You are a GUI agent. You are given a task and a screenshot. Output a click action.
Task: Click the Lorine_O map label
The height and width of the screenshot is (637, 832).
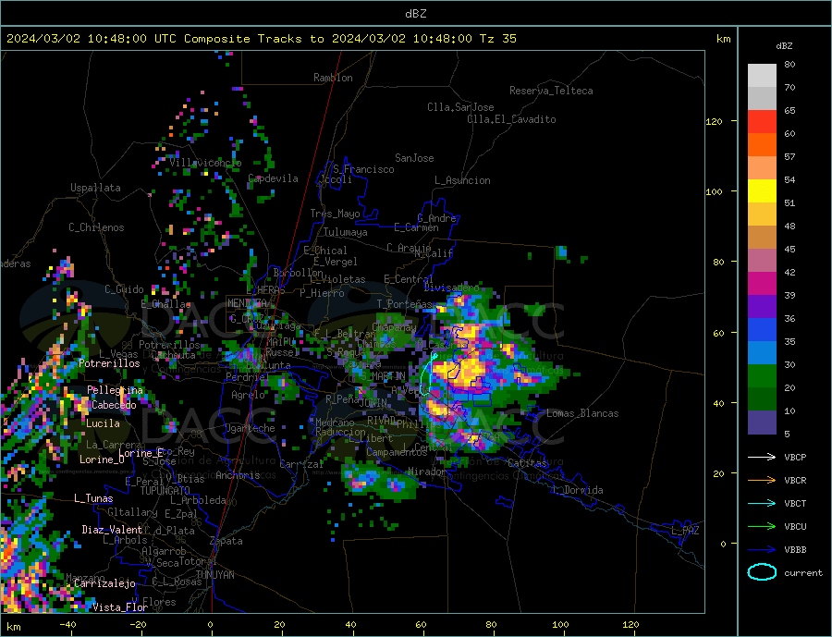tap(102, 459)
